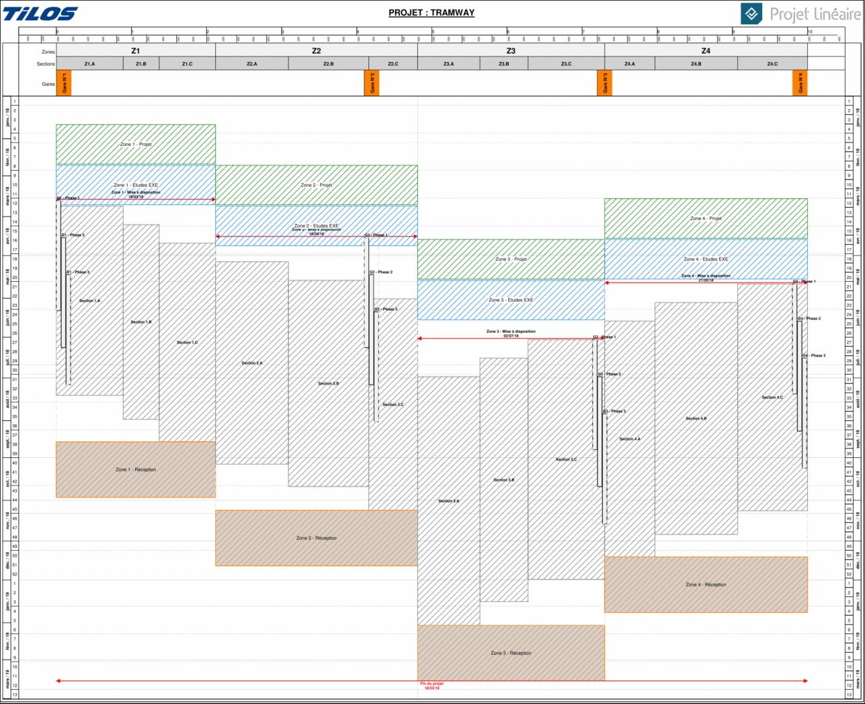Select the Gare N°4 station marker
The width and height of the screenshot is (865, 704).
click(x=800, y=83)
